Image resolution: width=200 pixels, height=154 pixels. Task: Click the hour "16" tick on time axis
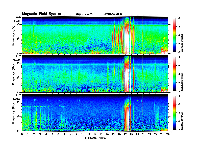(x=119, y=134)
